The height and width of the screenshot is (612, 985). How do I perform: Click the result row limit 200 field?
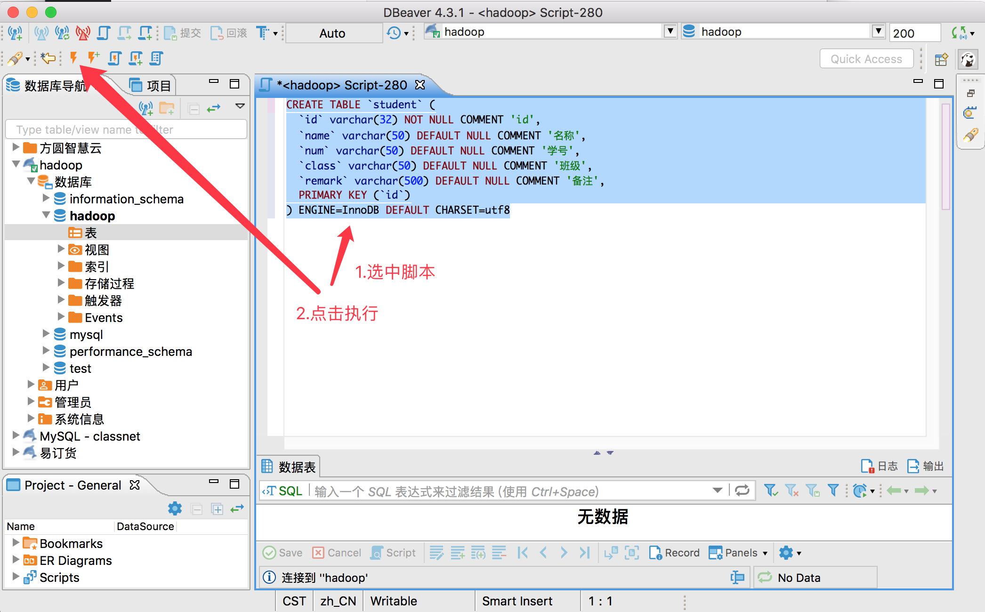click(x=914, y=33)
